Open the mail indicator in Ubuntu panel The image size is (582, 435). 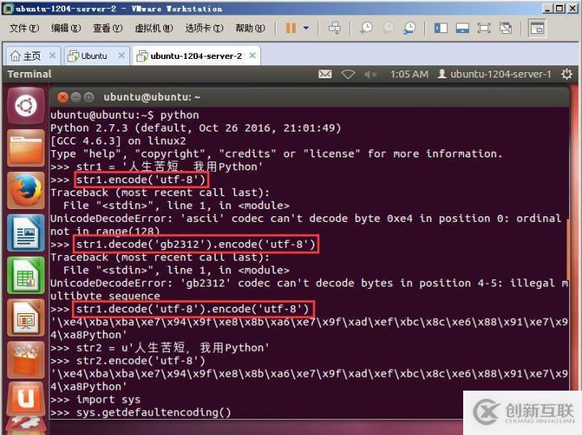tap(325, 74)
